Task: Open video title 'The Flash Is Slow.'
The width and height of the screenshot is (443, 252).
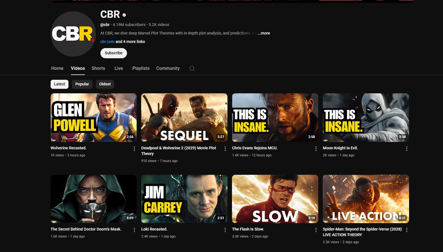Action: pos(248,229)
